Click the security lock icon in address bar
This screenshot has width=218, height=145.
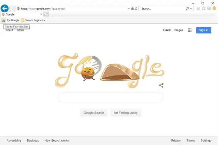pos(132,9)
